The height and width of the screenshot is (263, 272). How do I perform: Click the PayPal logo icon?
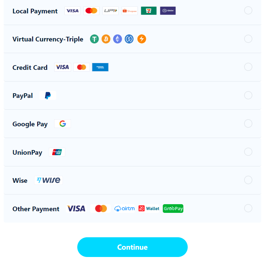pos(48,96)
